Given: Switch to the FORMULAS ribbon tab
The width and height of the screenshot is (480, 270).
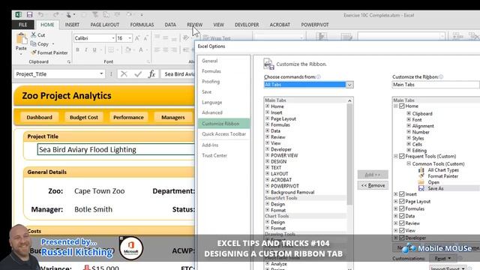Looking at the screenshot, I should tap(142, 25).
